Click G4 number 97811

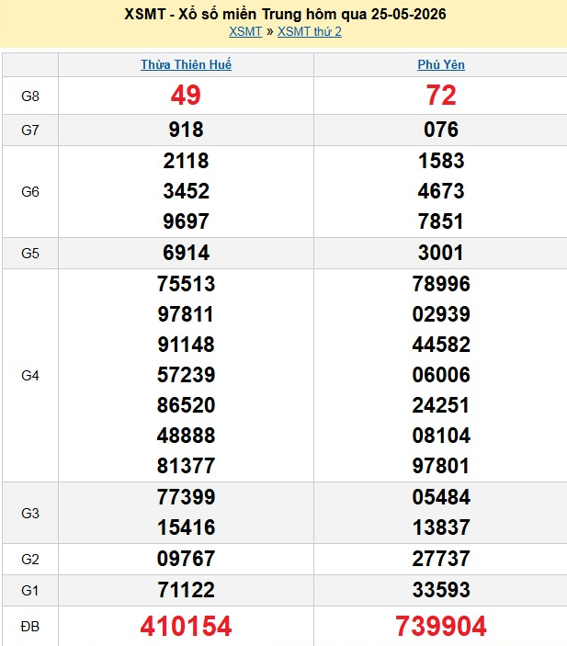point(186,314)
